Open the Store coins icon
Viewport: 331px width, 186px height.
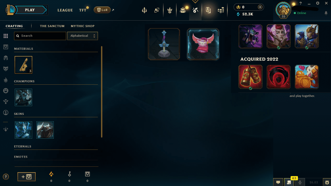tap(221, 10)
